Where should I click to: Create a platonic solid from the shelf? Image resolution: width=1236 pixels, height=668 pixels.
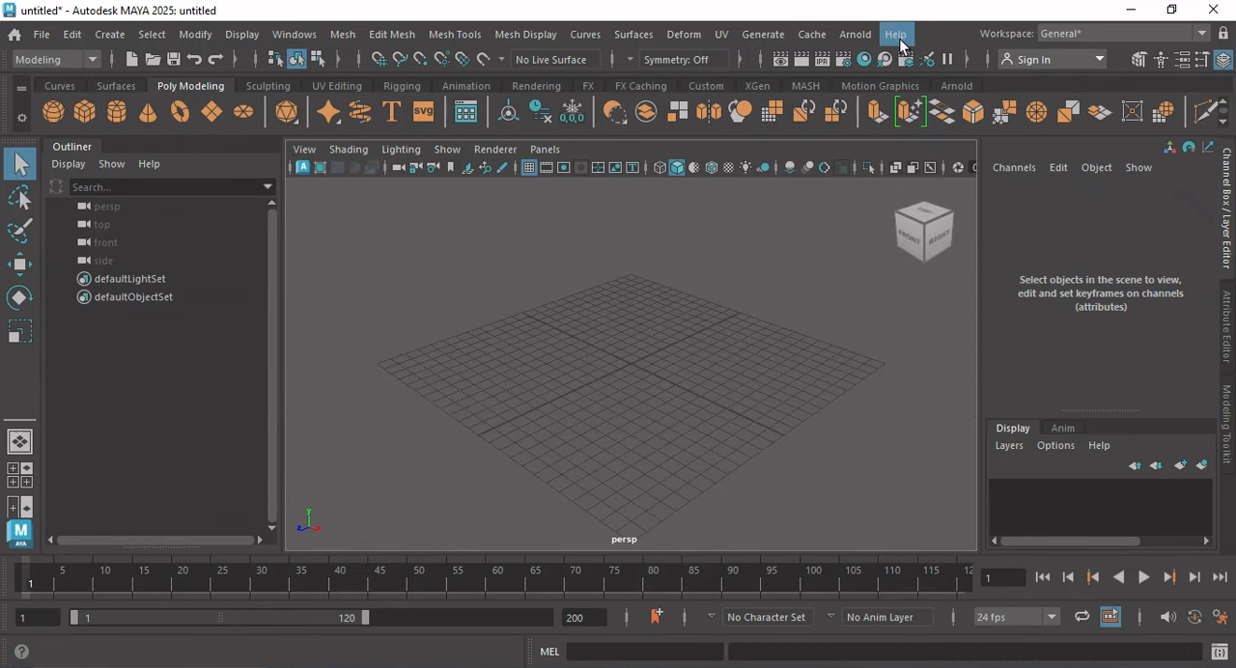pyautogui.click(x=286, y=111)
